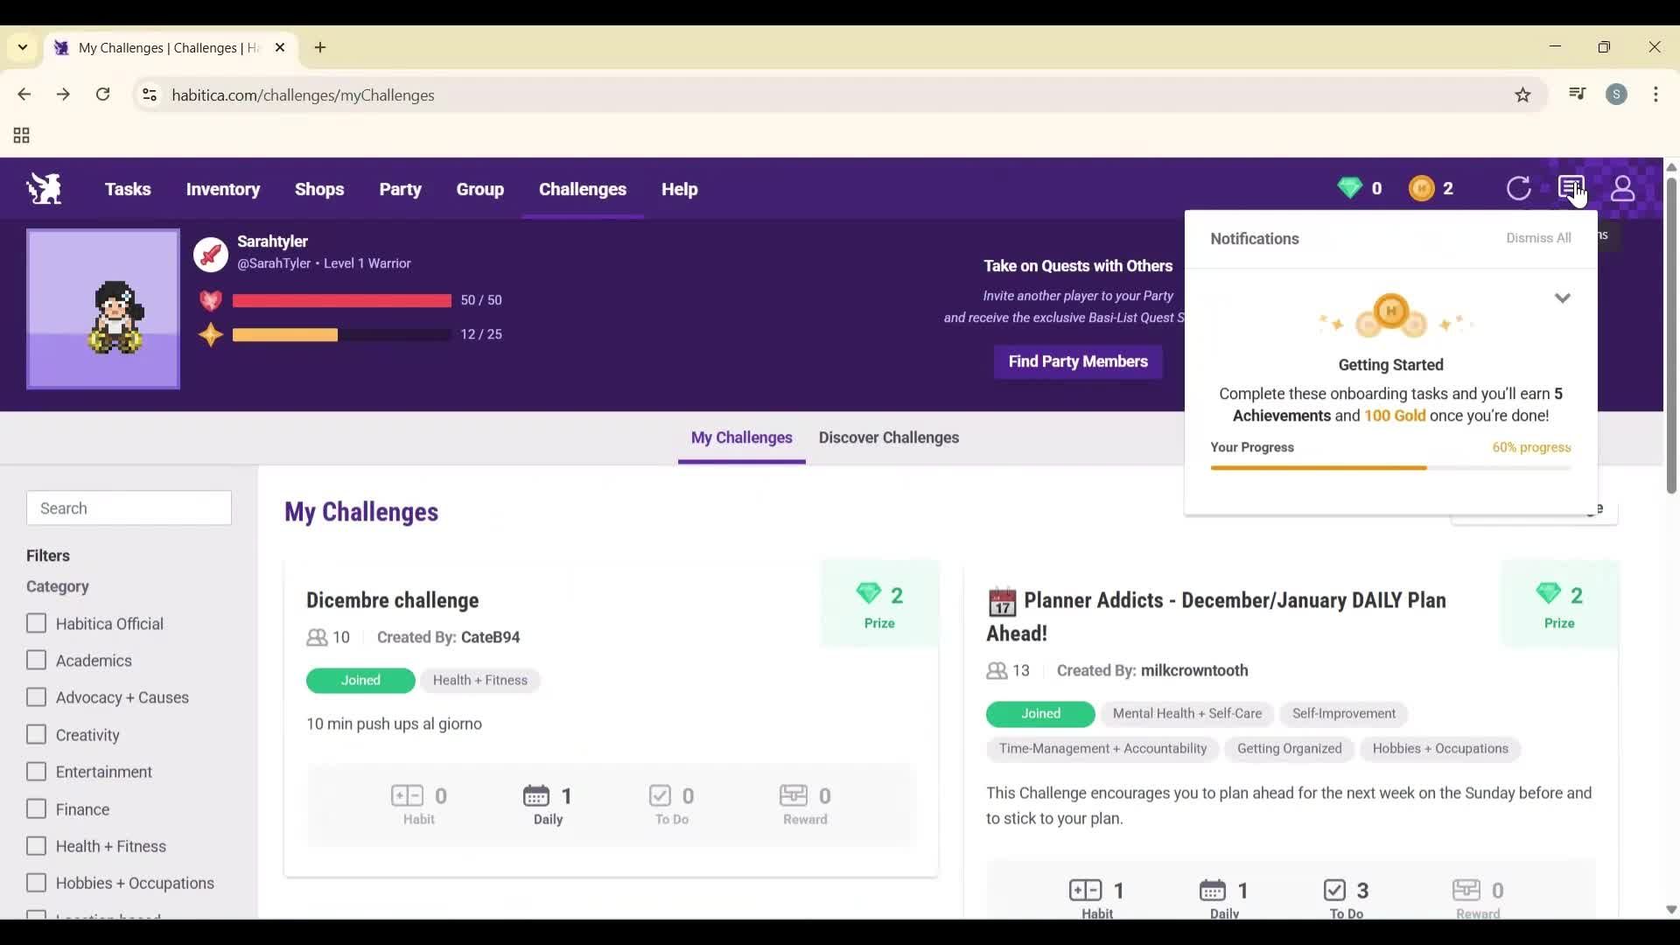Enable the Academics filter checkbox
Screen dimensions: 1680x945
pos(37,660)
